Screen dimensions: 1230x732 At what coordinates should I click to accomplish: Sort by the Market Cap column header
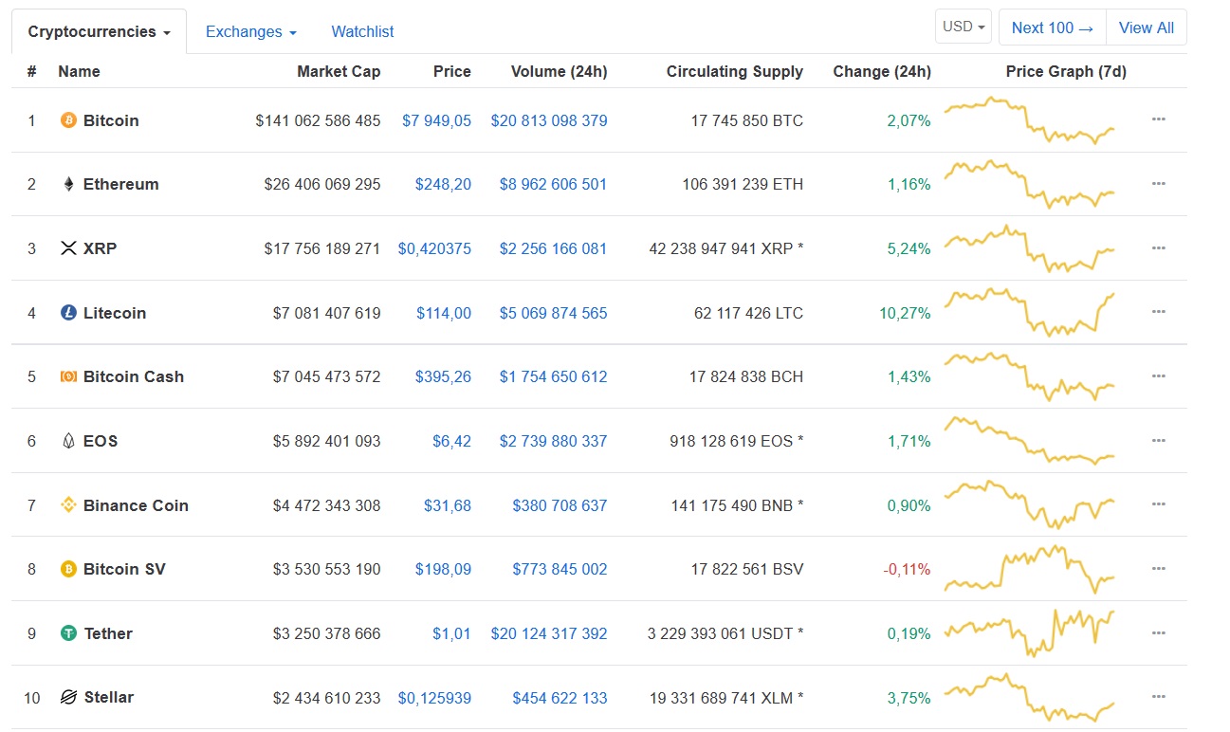click(339, 71)
